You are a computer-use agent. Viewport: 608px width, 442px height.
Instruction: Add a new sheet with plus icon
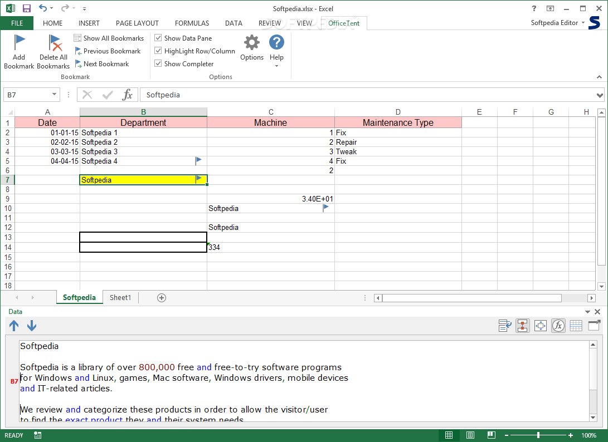pyautogui.click(x=162, y=297)
